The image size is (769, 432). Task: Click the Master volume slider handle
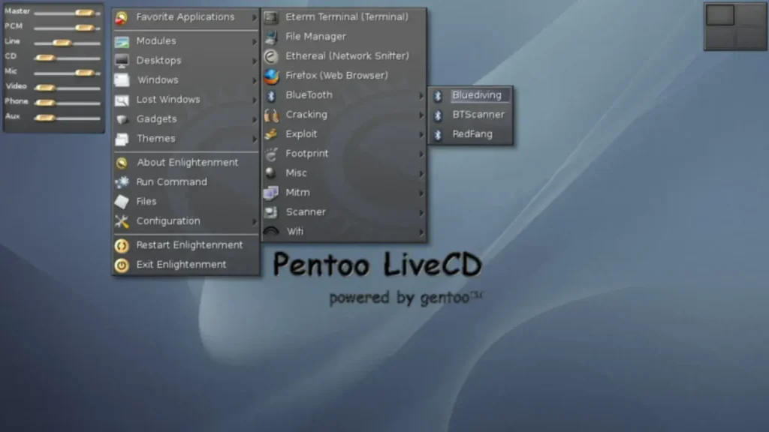click(x=84, y=13)
